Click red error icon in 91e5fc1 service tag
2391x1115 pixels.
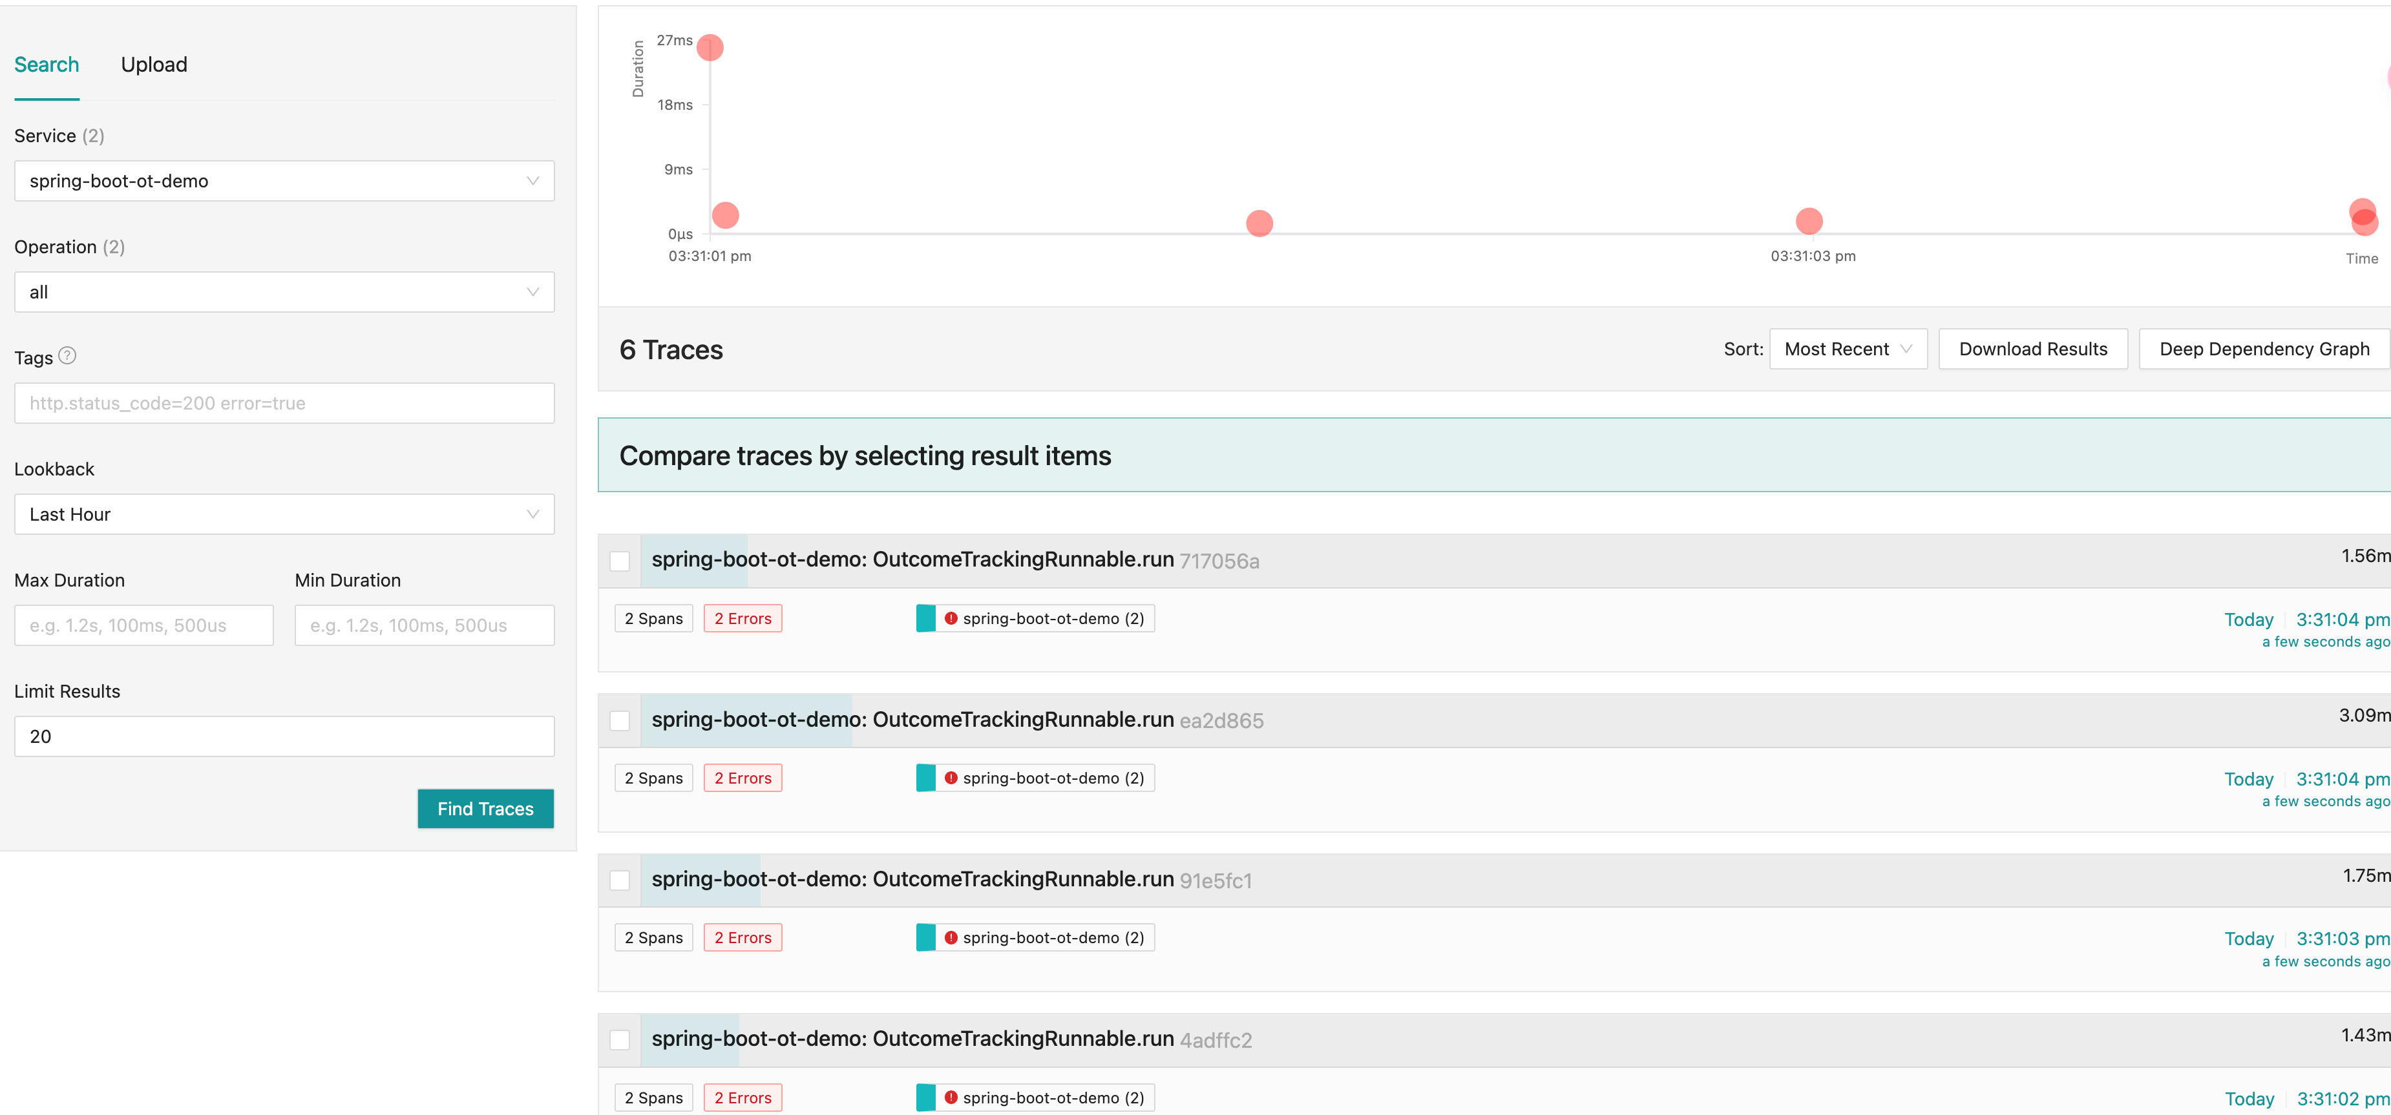click(x=951, y=937)
